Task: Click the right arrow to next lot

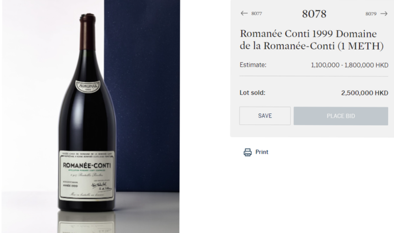Action: [384, 13]
